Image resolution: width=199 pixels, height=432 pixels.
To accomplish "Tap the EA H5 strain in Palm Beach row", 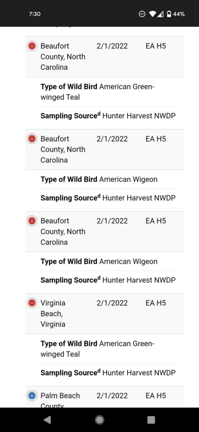I will coord(156,396).
